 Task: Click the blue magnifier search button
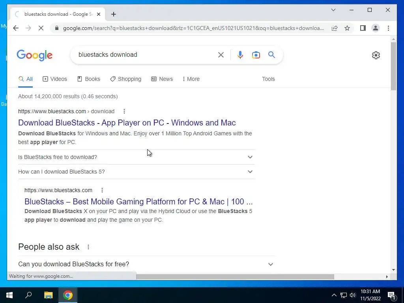(271, 54)
